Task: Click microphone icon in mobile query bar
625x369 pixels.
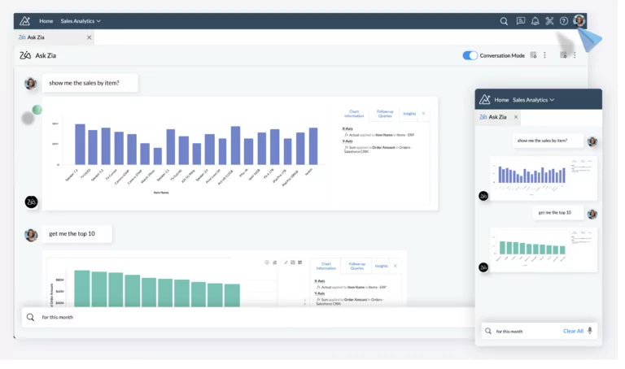Action: pyautogui.click(x=590, y=331)
